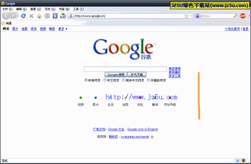Image resolution: width=251 pixels, height=164 pixels.
Task: Select the 中文网页 radio button
Action: (x=105, y=80)
